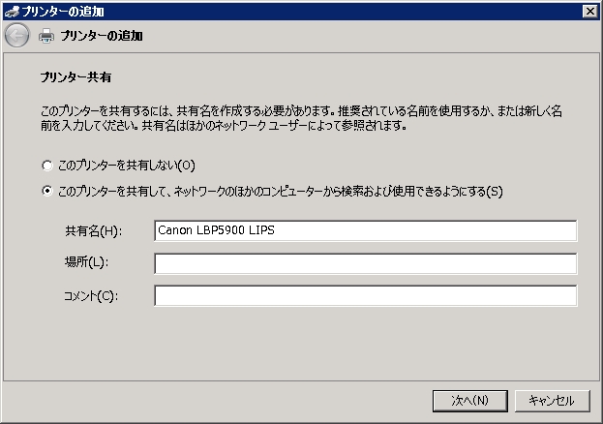Screen dimensions: 603x424
Task: Click the printer icon in the title bar
Action: [x=11, y=11]
